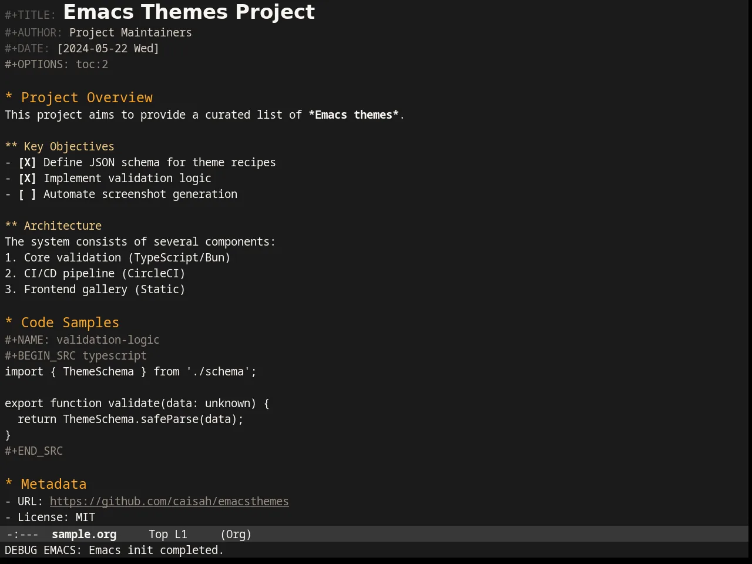This screenshot has width=752, height=564.
Task: Click the 'Top' position indicator in mode line
Action: pos(158,534)
